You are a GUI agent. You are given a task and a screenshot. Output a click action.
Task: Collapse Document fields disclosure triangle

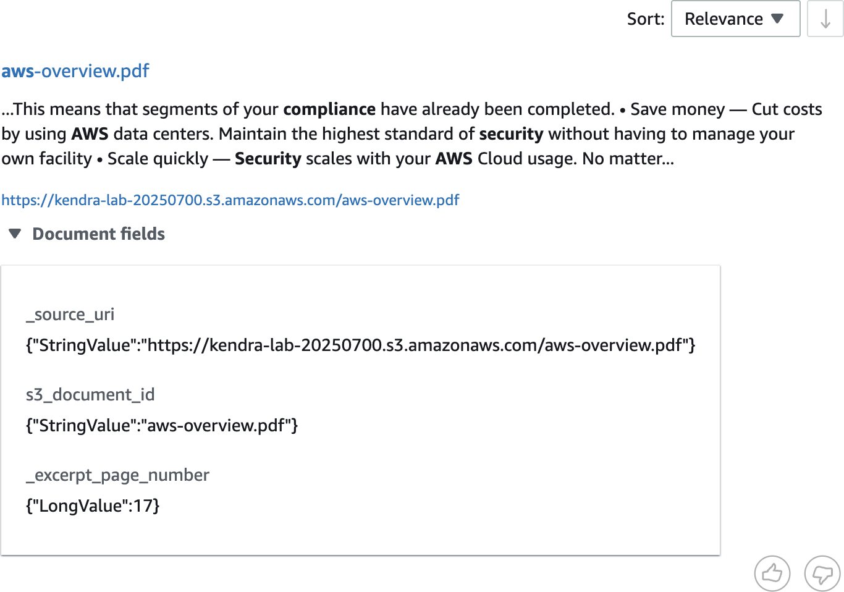click(15, 234)
